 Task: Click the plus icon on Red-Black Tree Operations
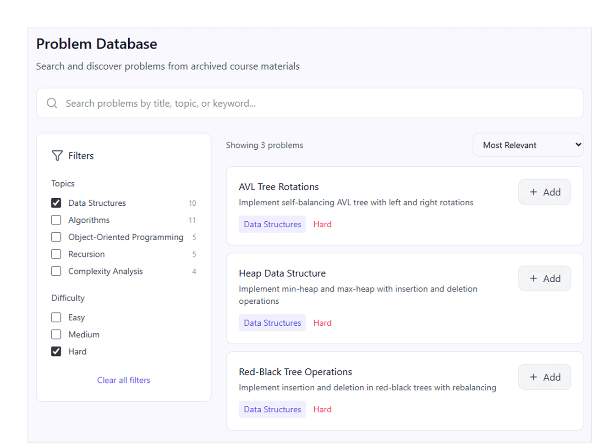click(x=533, y=377)
